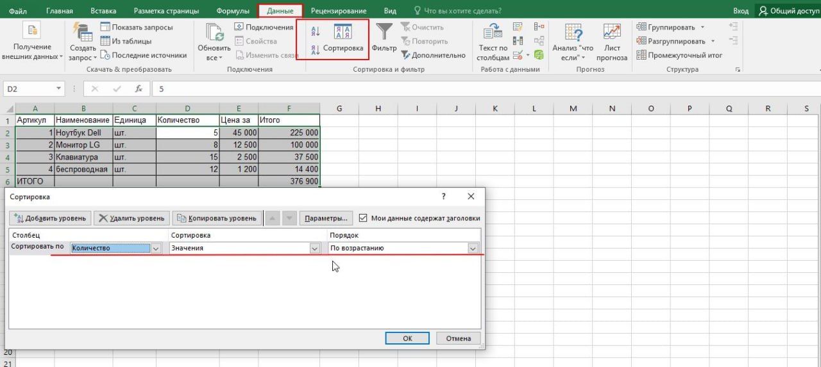Switch to the Вид tab
Screen dimensions: 821x367
pyautogui.click(x=390, y=11)
